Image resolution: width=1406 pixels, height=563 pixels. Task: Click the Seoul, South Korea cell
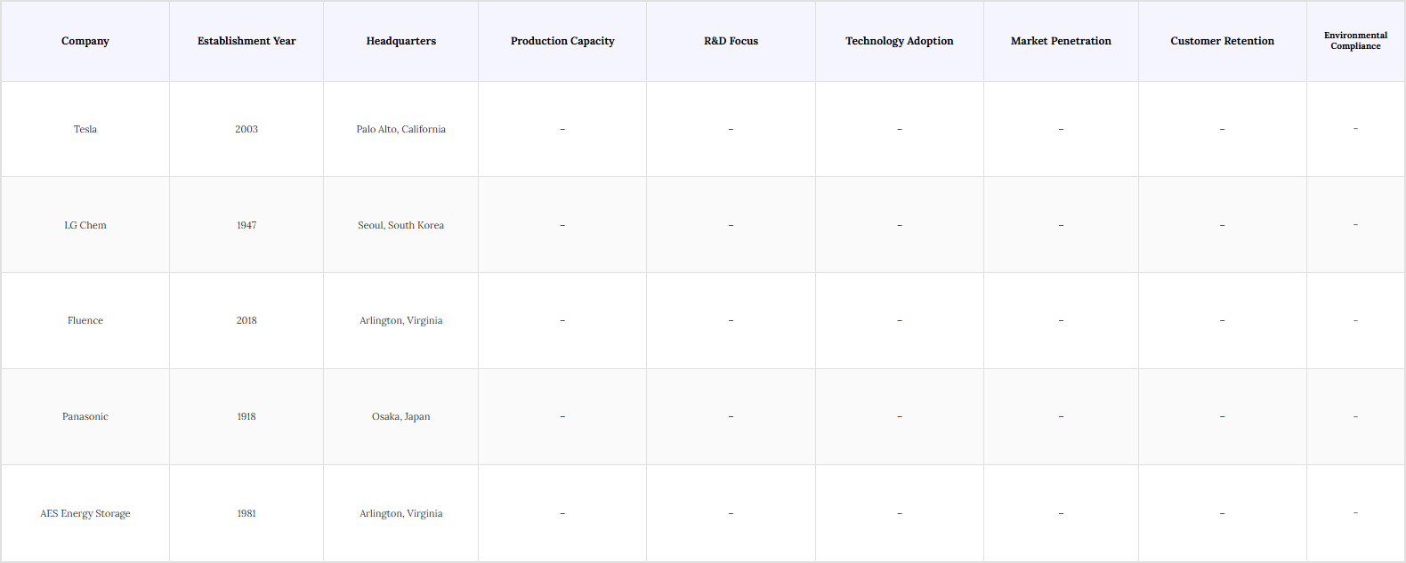[x=400, y=225]
